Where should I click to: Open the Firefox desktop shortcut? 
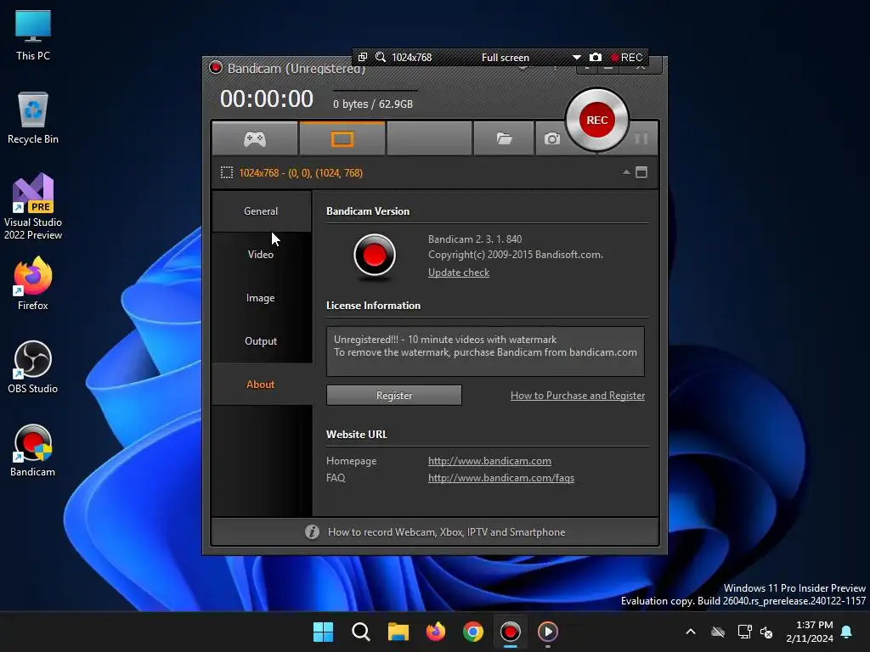[33, 284]
